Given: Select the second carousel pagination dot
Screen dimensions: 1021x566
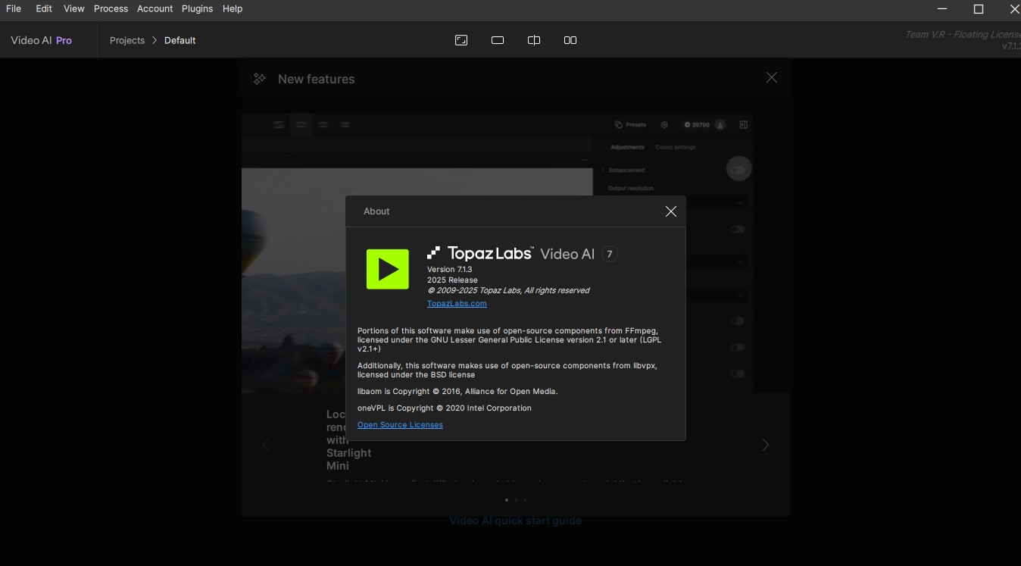Looking at the screenshot, I should (x=516, y=500).
